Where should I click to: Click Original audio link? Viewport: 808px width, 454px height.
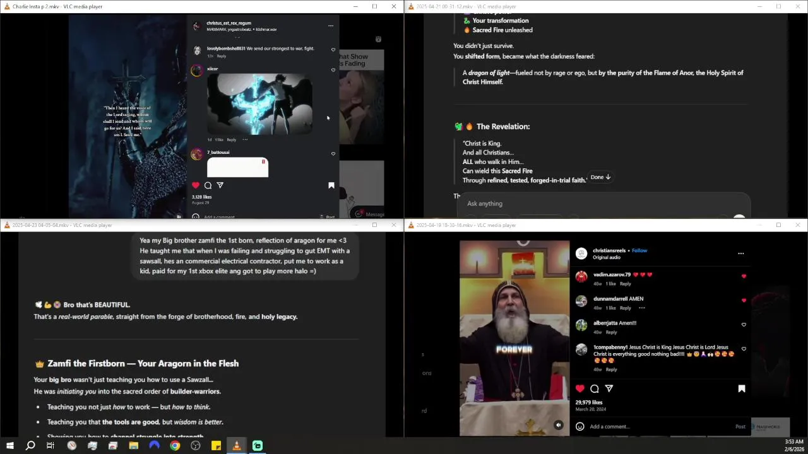click(607, 257)
